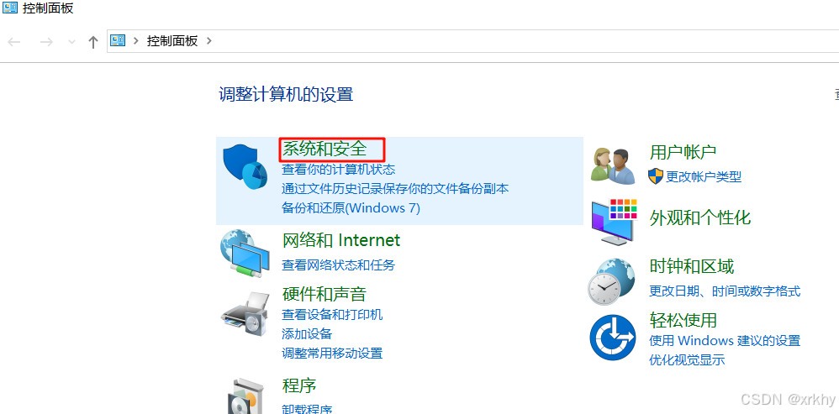Open the Clock and Region icon
839x414 pixels.
[612, 282]
